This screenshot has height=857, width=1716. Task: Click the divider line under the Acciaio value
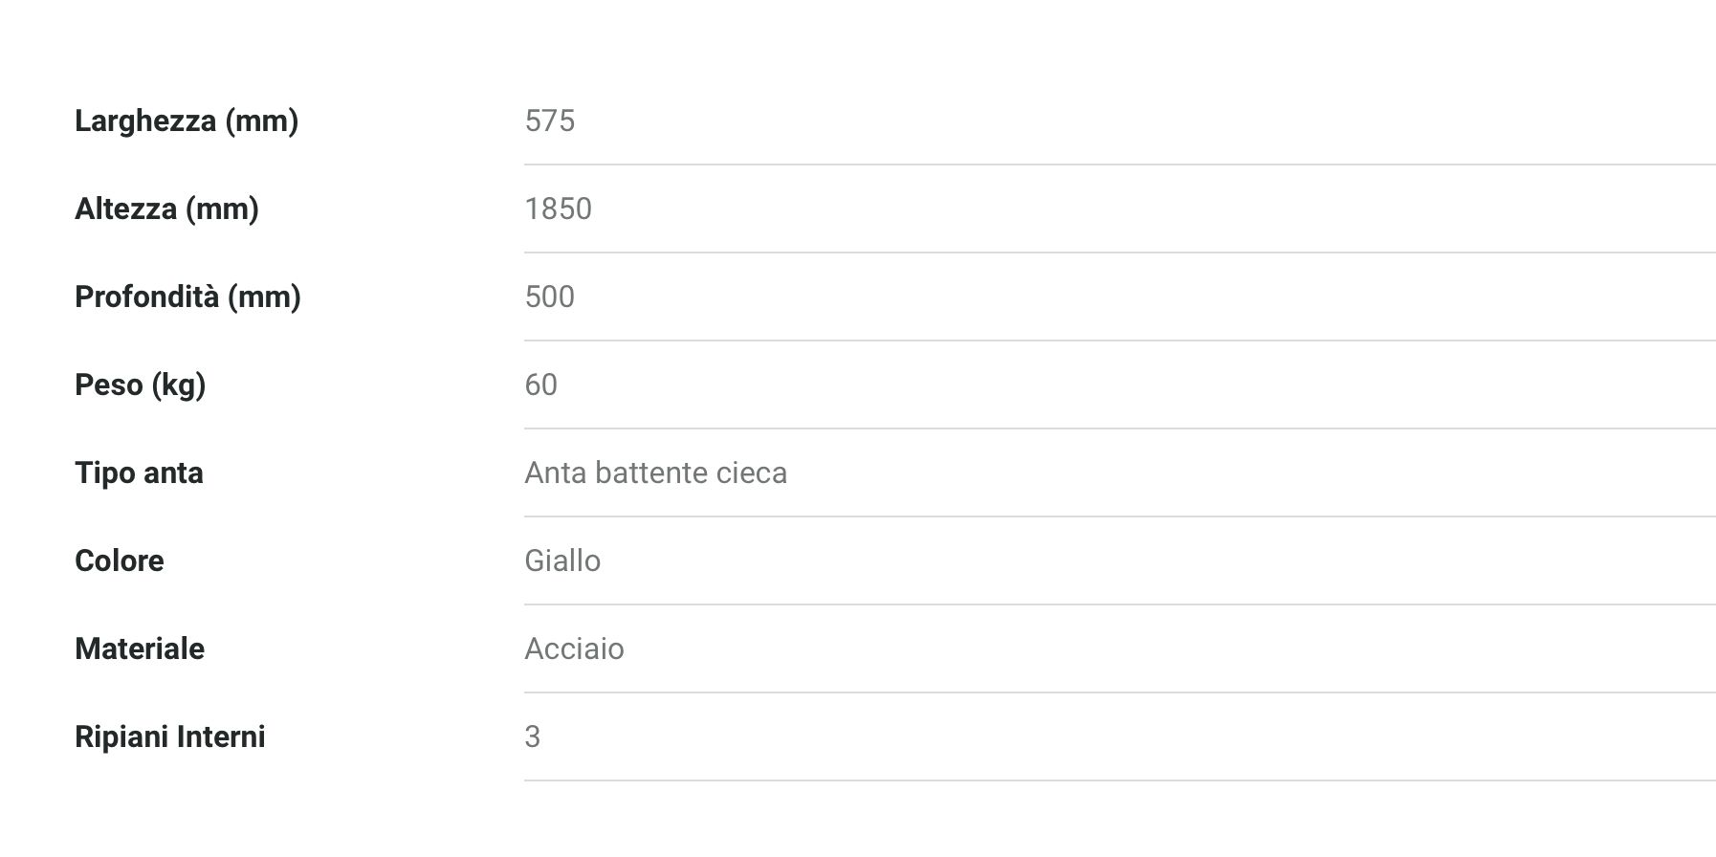(x=1119, y=692)
